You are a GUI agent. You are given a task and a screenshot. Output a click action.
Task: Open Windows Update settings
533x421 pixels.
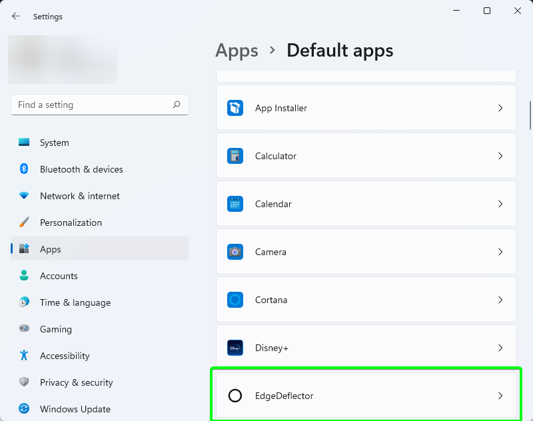(75, 409)
